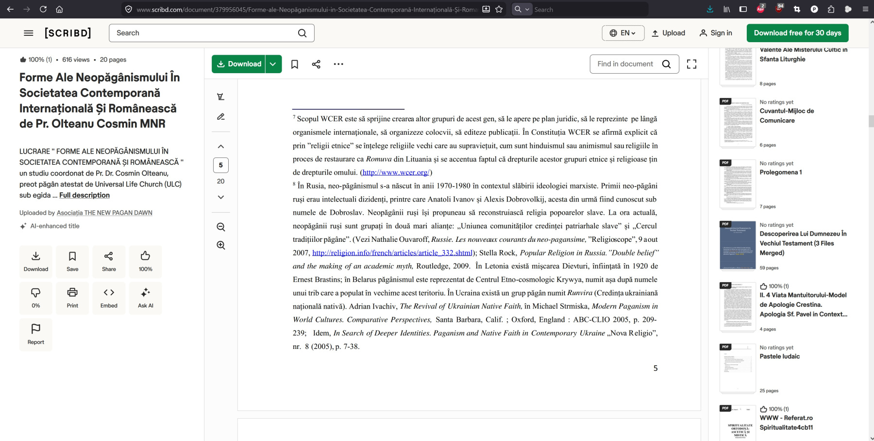Screen dimensions: 874x441
Task: Open the three-dots more options menu
Action: pos(338,64)
